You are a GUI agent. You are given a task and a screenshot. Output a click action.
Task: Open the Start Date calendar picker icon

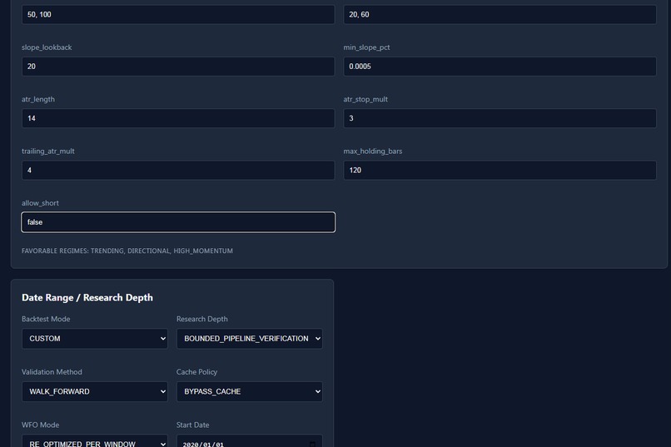312,445
